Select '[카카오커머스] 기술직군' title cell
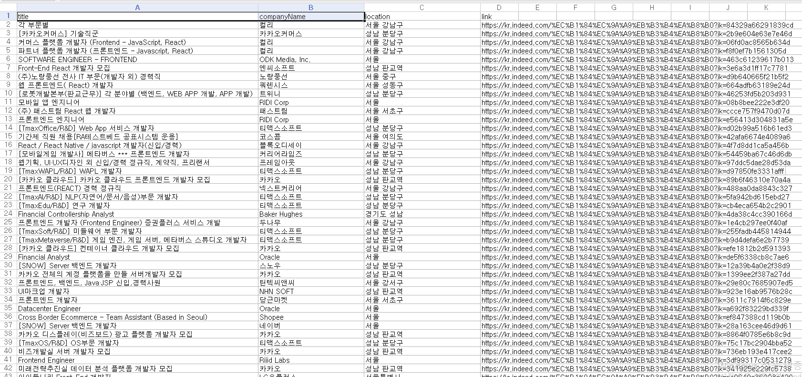 coord(137,33)
